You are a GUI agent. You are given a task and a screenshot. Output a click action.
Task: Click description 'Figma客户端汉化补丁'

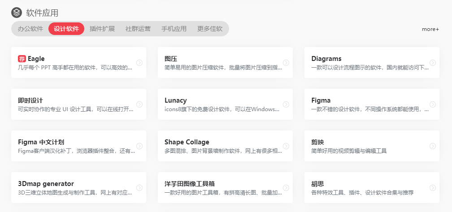click(45, 151)
